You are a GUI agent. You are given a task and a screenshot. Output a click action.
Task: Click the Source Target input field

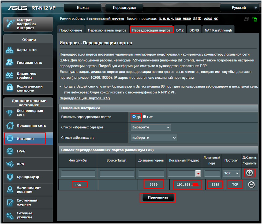[x=117, y=174]
